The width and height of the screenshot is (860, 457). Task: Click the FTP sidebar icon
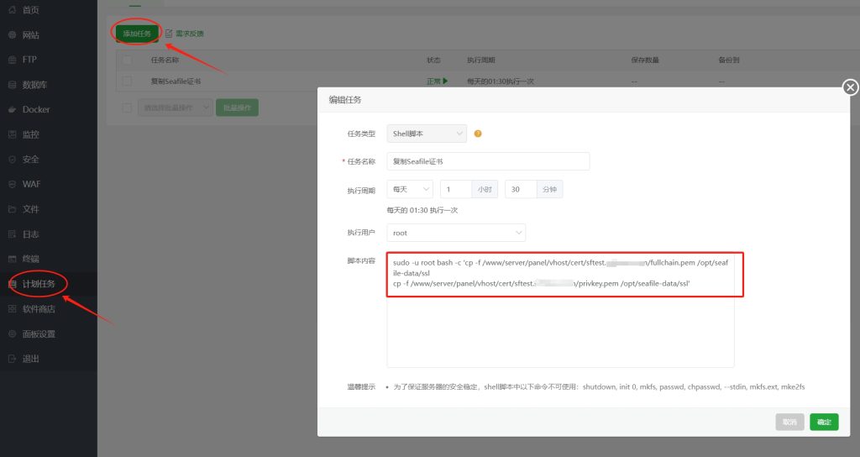point(12,60)
